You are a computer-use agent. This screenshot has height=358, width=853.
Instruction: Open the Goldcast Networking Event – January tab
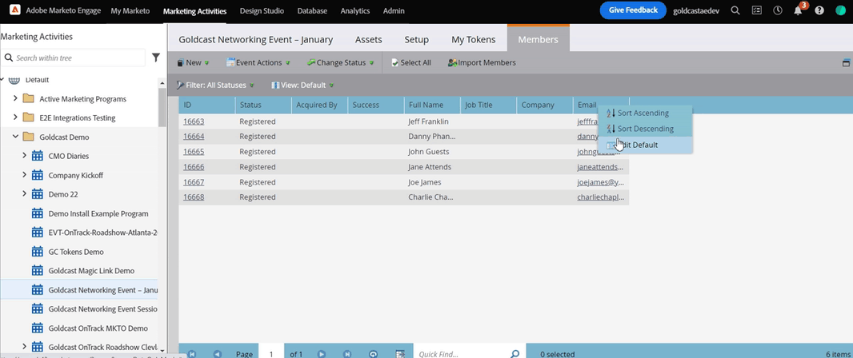pyautogui.click(x=256, y=40)
